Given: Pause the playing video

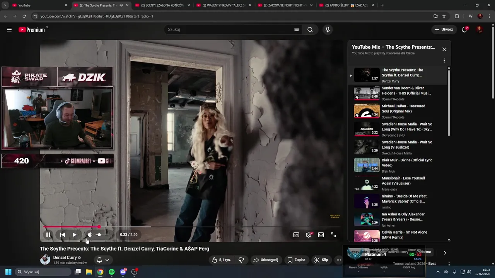Looking at the screenshot, I should click(x=48, y=235).
